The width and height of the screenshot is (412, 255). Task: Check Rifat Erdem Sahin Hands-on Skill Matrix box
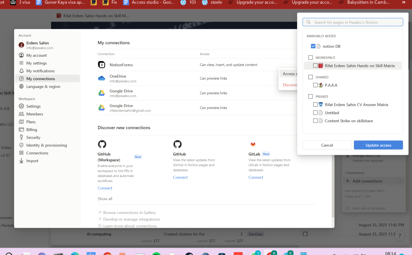point(315,66)
